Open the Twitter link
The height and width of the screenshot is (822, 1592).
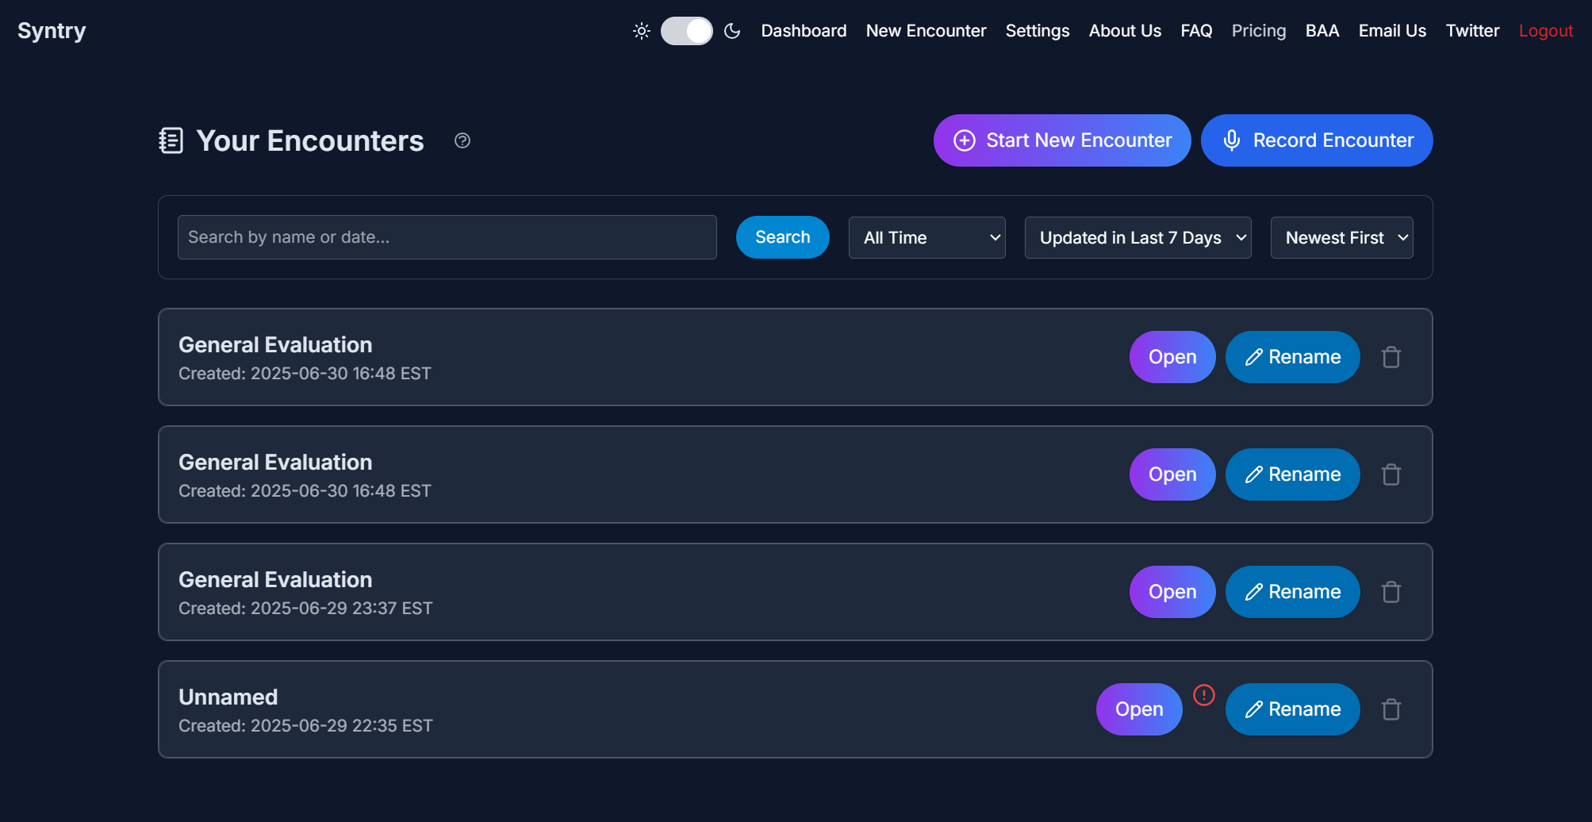tap(1472, 31)
